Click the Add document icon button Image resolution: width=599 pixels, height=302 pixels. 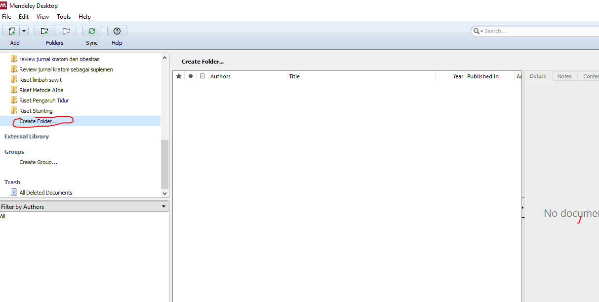(11, 31)
